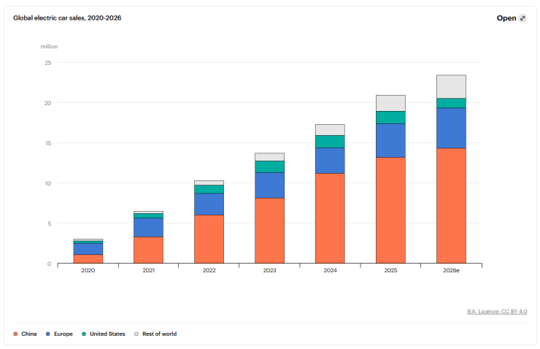Click United States teal legend dot
The image size is (540, 349).
coord(84,334)
